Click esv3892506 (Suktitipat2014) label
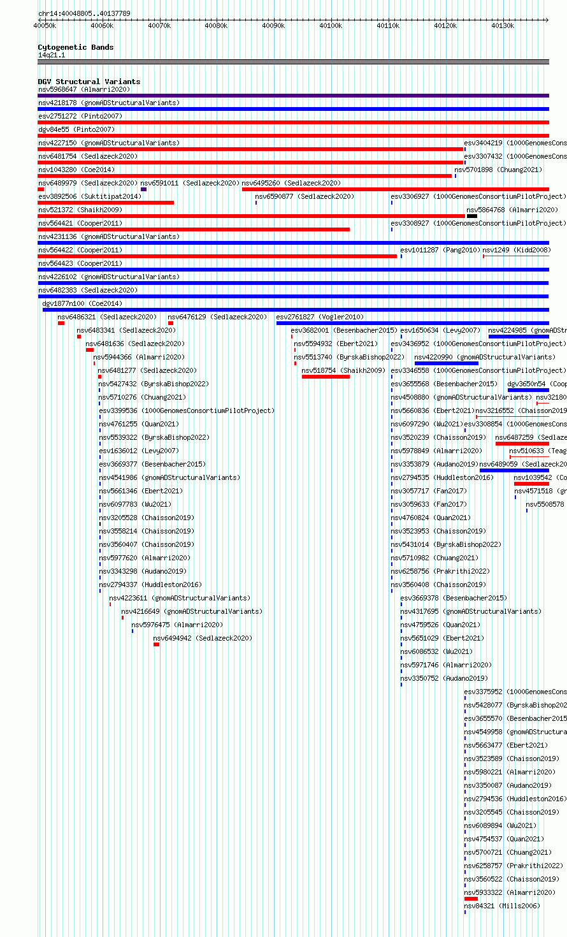 click(90, 196)
